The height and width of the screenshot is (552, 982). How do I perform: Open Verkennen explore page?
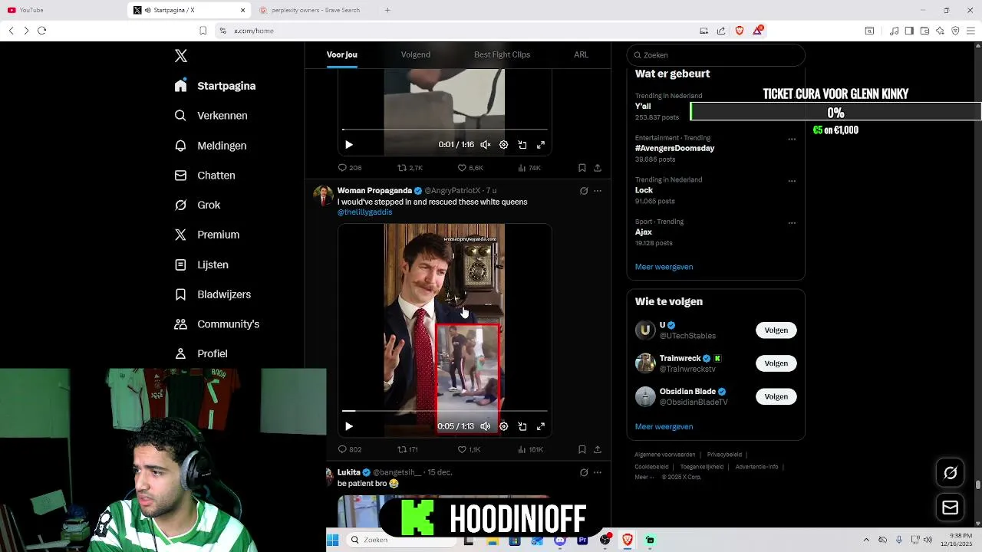pyautogui.click(x=211, y=116)
